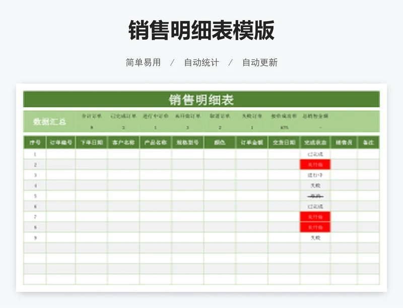The height and width of the screenshot is (308, 403).
Task: Click the 产品名称 column header
Action: [x=156, y=142]
